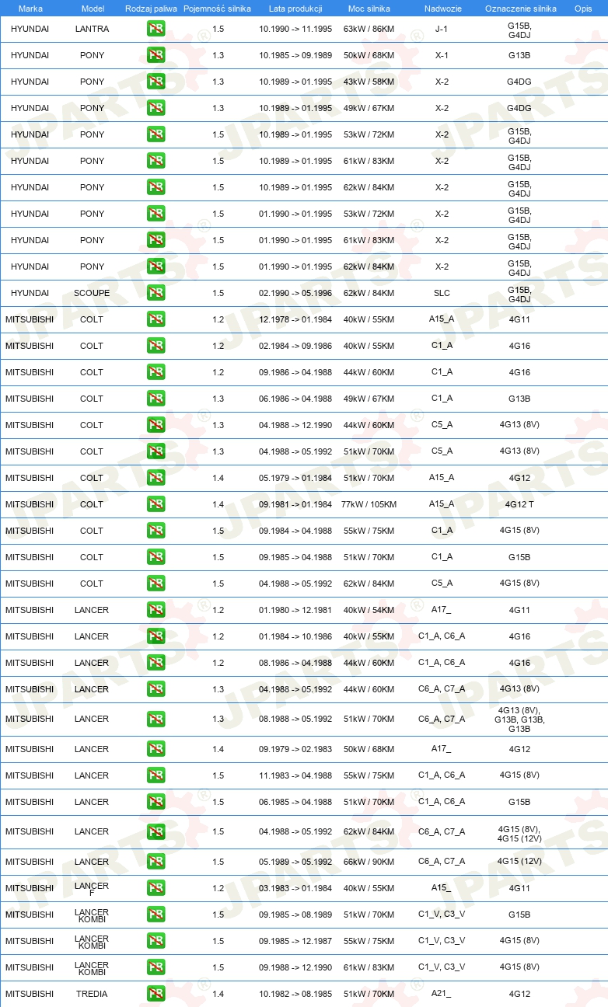Click the 50kW / 68KM cell in the Pony row
Screen dimensions: 608x1007
tap(369, 56)
